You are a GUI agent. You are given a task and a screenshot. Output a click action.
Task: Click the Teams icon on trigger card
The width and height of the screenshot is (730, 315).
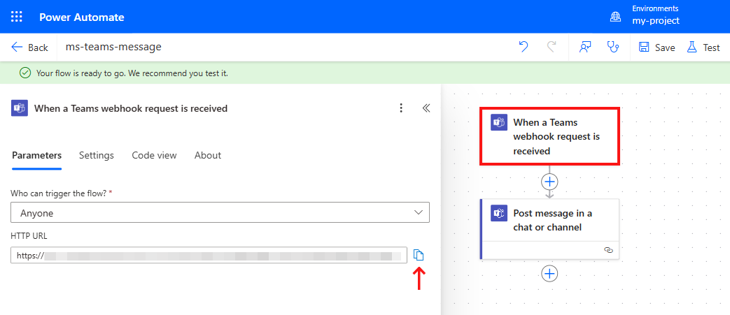click(x=498, y=123)
